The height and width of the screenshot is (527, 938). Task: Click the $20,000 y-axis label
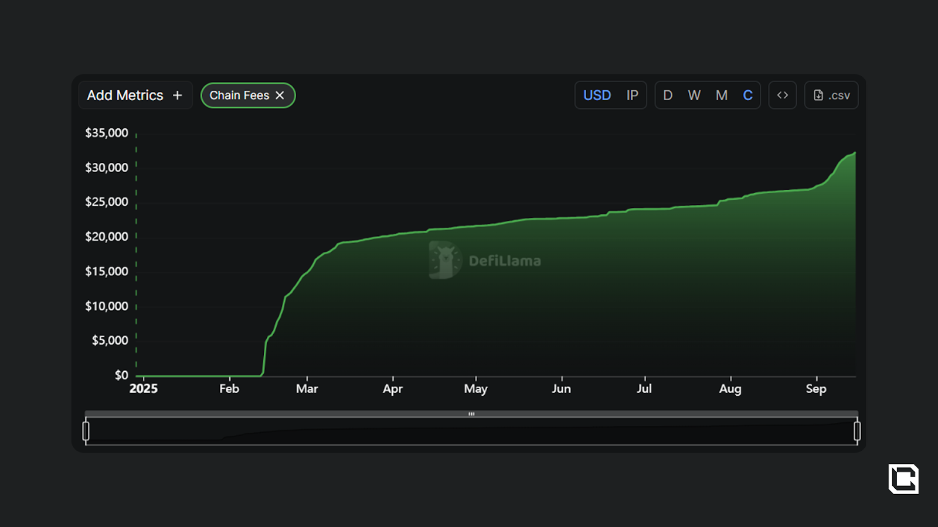[107, 237]
